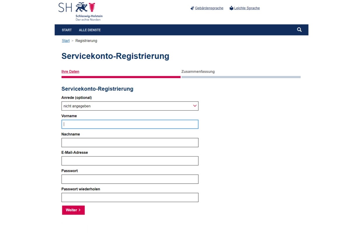Click the Start breadcrumb link
The height and width of the screenshot is (244, 364).
[66, 41]
